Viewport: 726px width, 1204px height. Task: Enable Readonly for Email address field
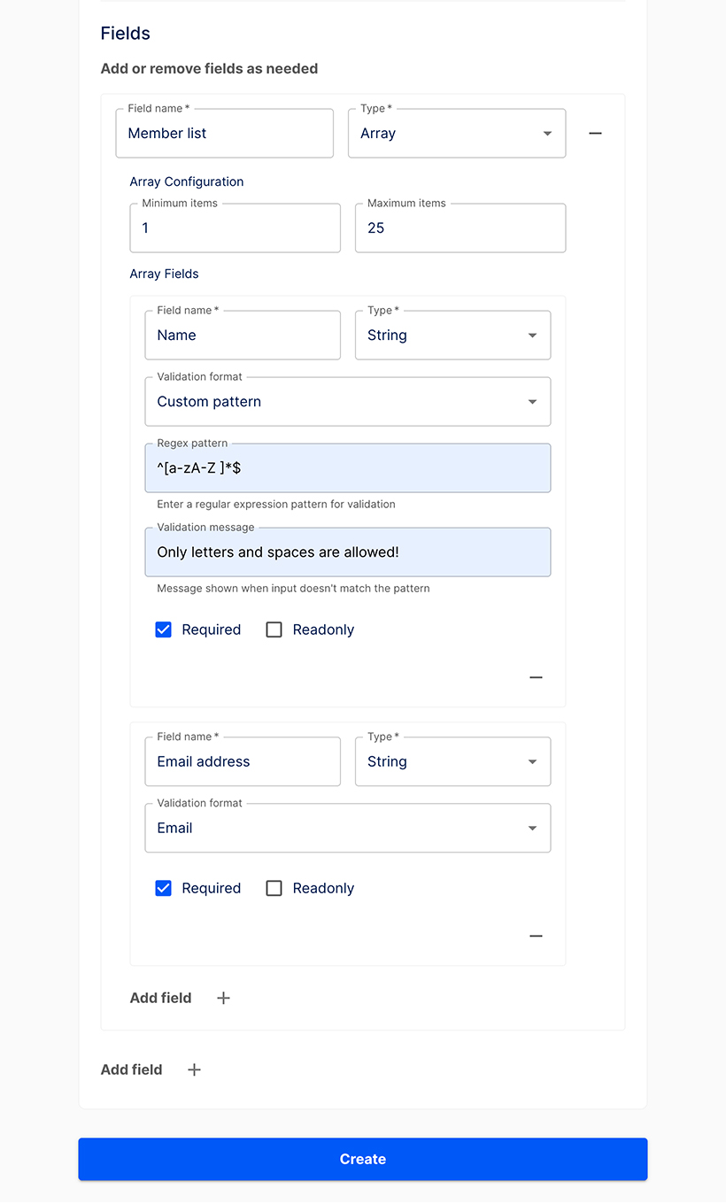274,888
